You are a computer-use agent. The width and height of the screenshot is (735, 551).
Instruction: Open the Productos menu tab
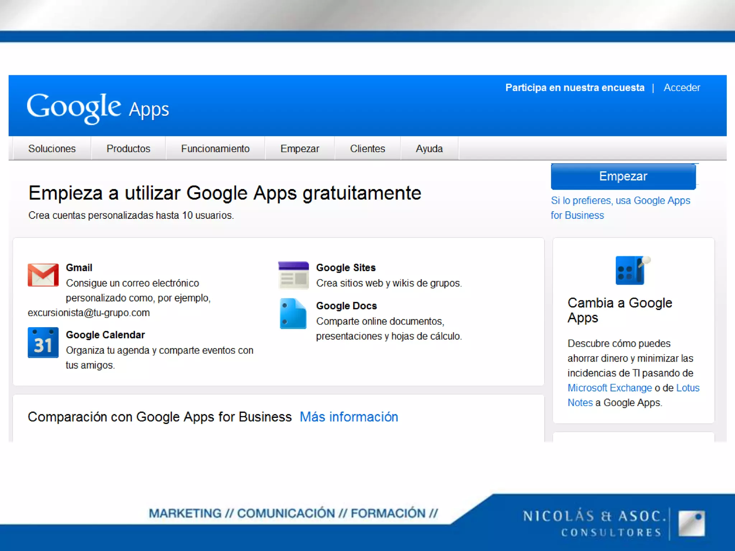coord(128,149)
